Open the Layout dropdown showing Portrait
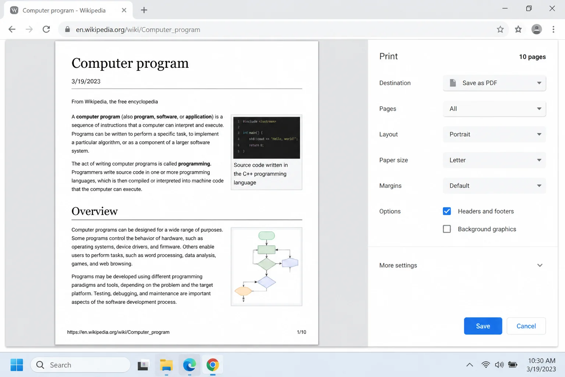 coord(494,134)
